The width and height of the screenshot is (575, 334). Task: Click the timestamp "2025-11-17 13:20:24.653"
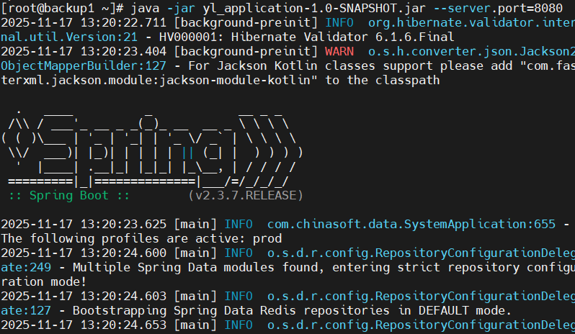point(84,325)
